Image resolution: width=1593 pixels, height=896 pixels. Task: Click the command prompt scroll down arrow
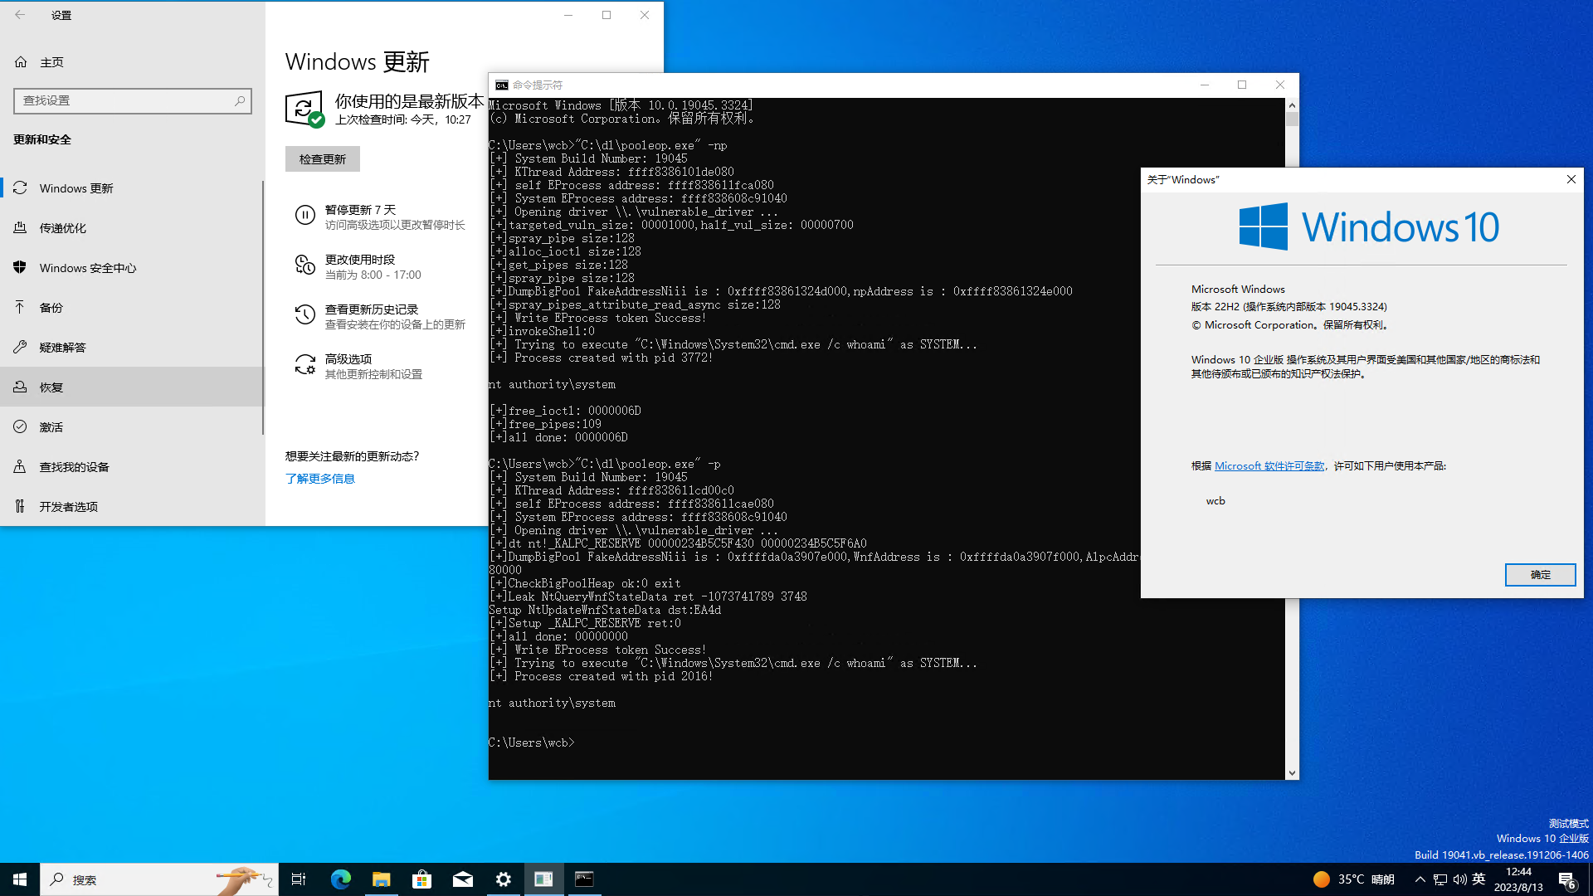click(x=1292, y=772)
